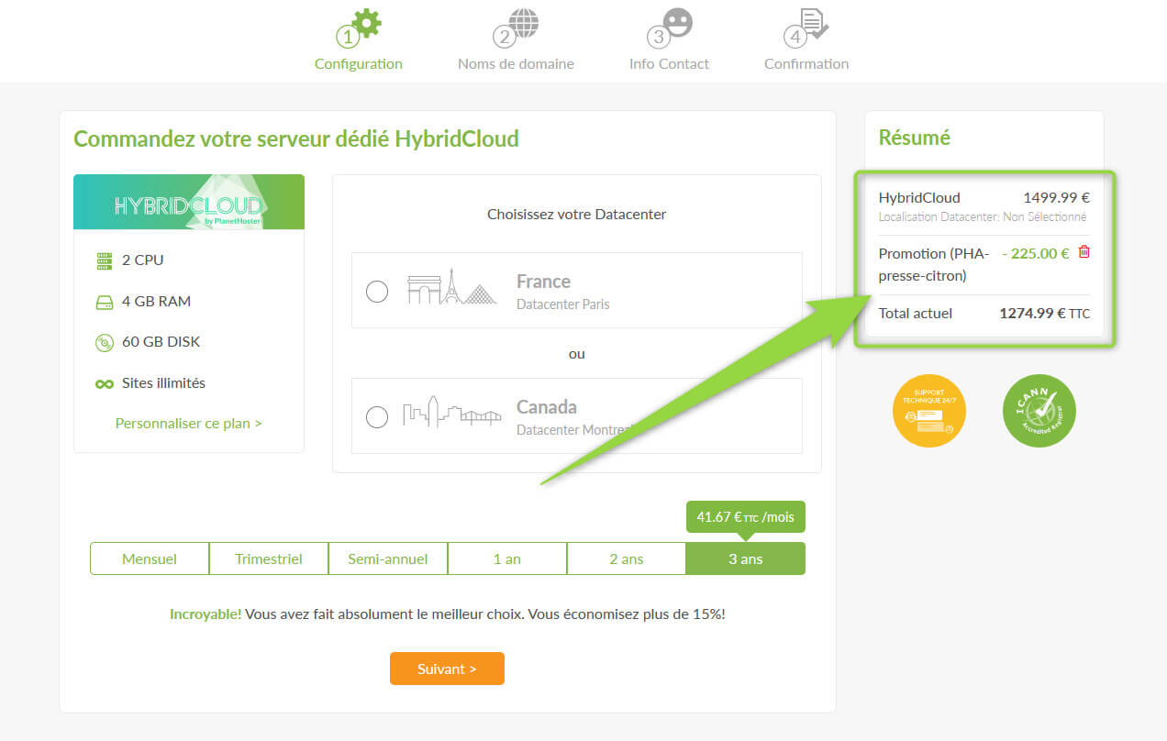Screen dimensions: 1167x741
Task: Click the Sites illimités spec text
Action: point(164,383)
